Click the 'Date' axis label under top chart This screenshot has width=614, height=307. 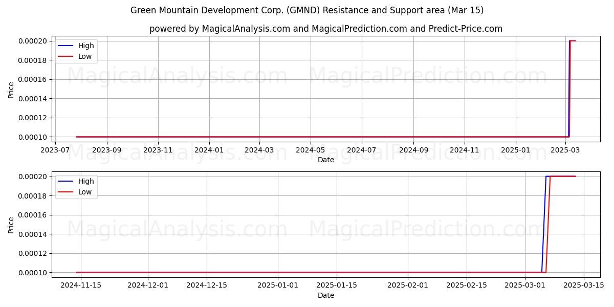click(326, 160)
